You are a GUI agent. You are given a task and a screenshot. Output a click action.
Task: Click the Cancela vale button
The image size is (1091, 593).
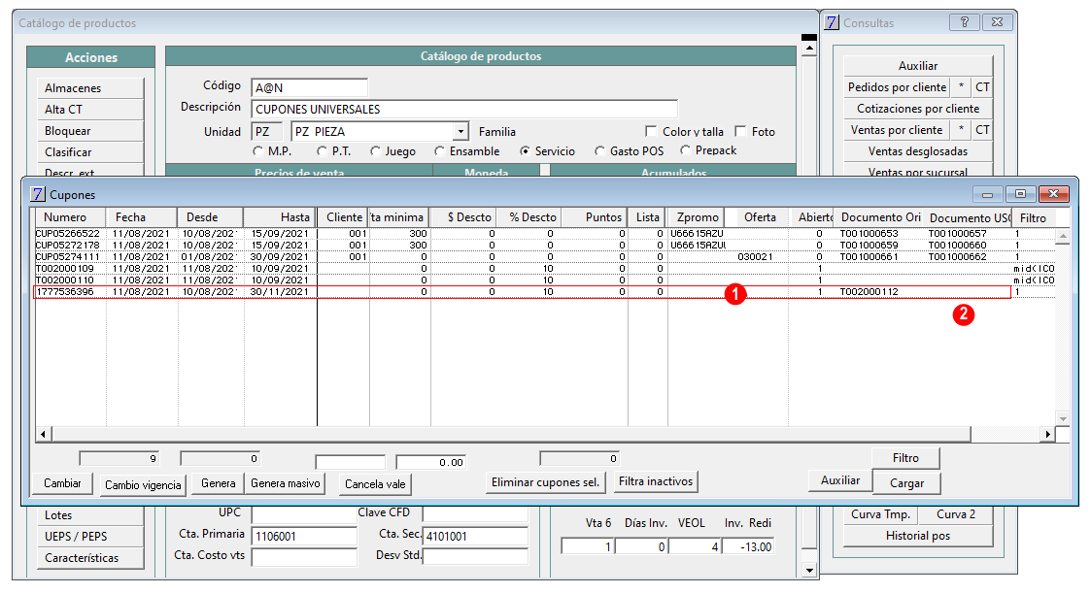(375, 484)
